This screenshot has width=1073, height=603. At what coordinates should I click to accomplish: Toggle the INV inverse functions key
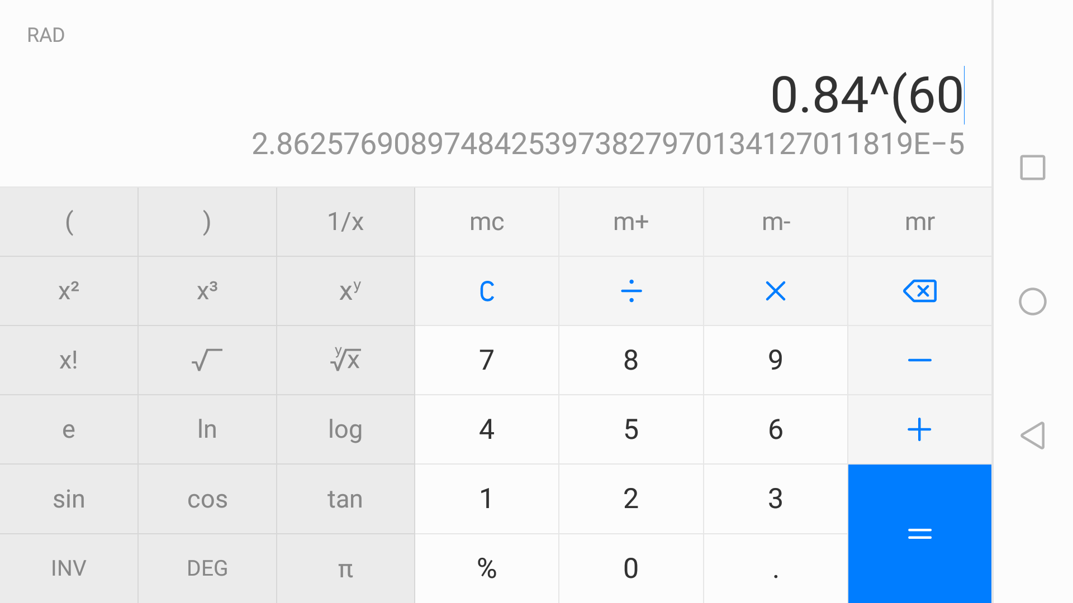pos(69,568)
